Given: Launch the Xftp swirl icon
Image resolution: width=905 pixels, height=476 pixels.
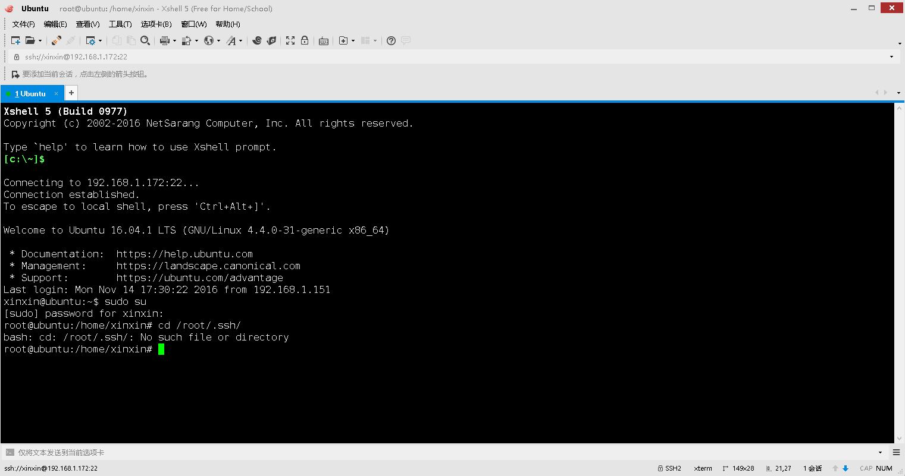Looking at the screenshot, I should pos(257,40).
